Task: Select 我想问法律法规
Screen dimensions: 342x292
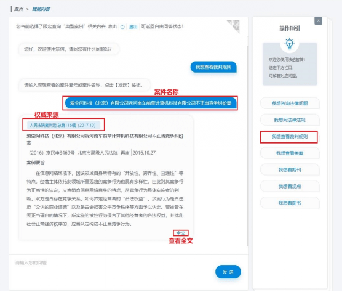Action: coord(290,120)
